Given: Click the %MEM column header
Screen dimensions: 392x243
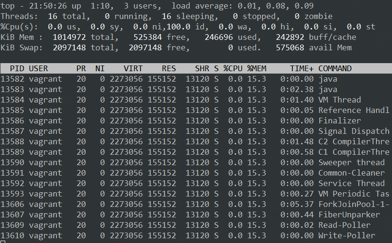Looking at the screenshot, I should pyautogui.click(x=257, y=68).
